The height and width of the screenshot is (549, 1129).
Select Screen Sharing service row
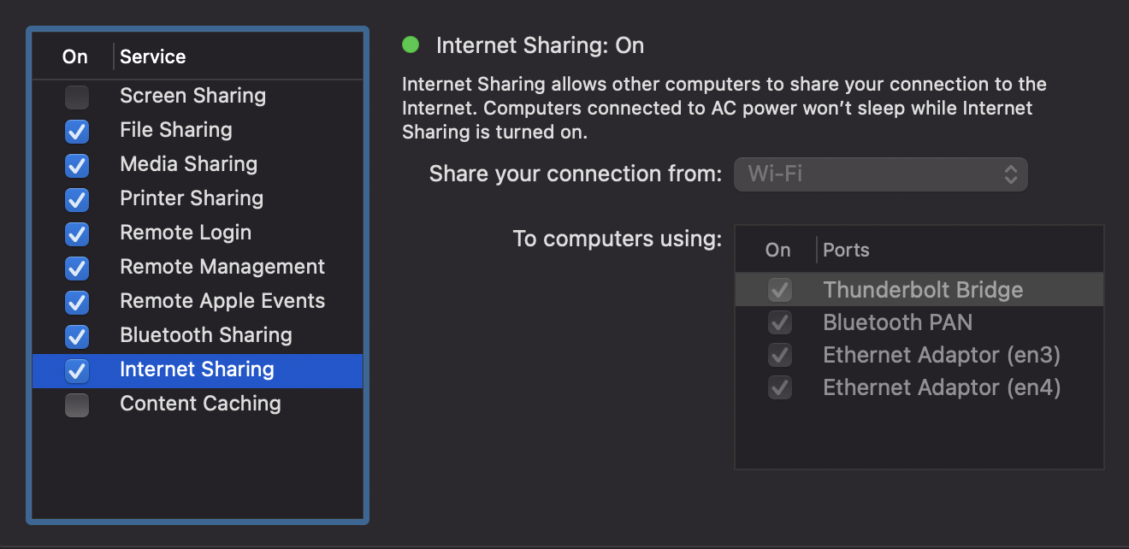(192, 96)
